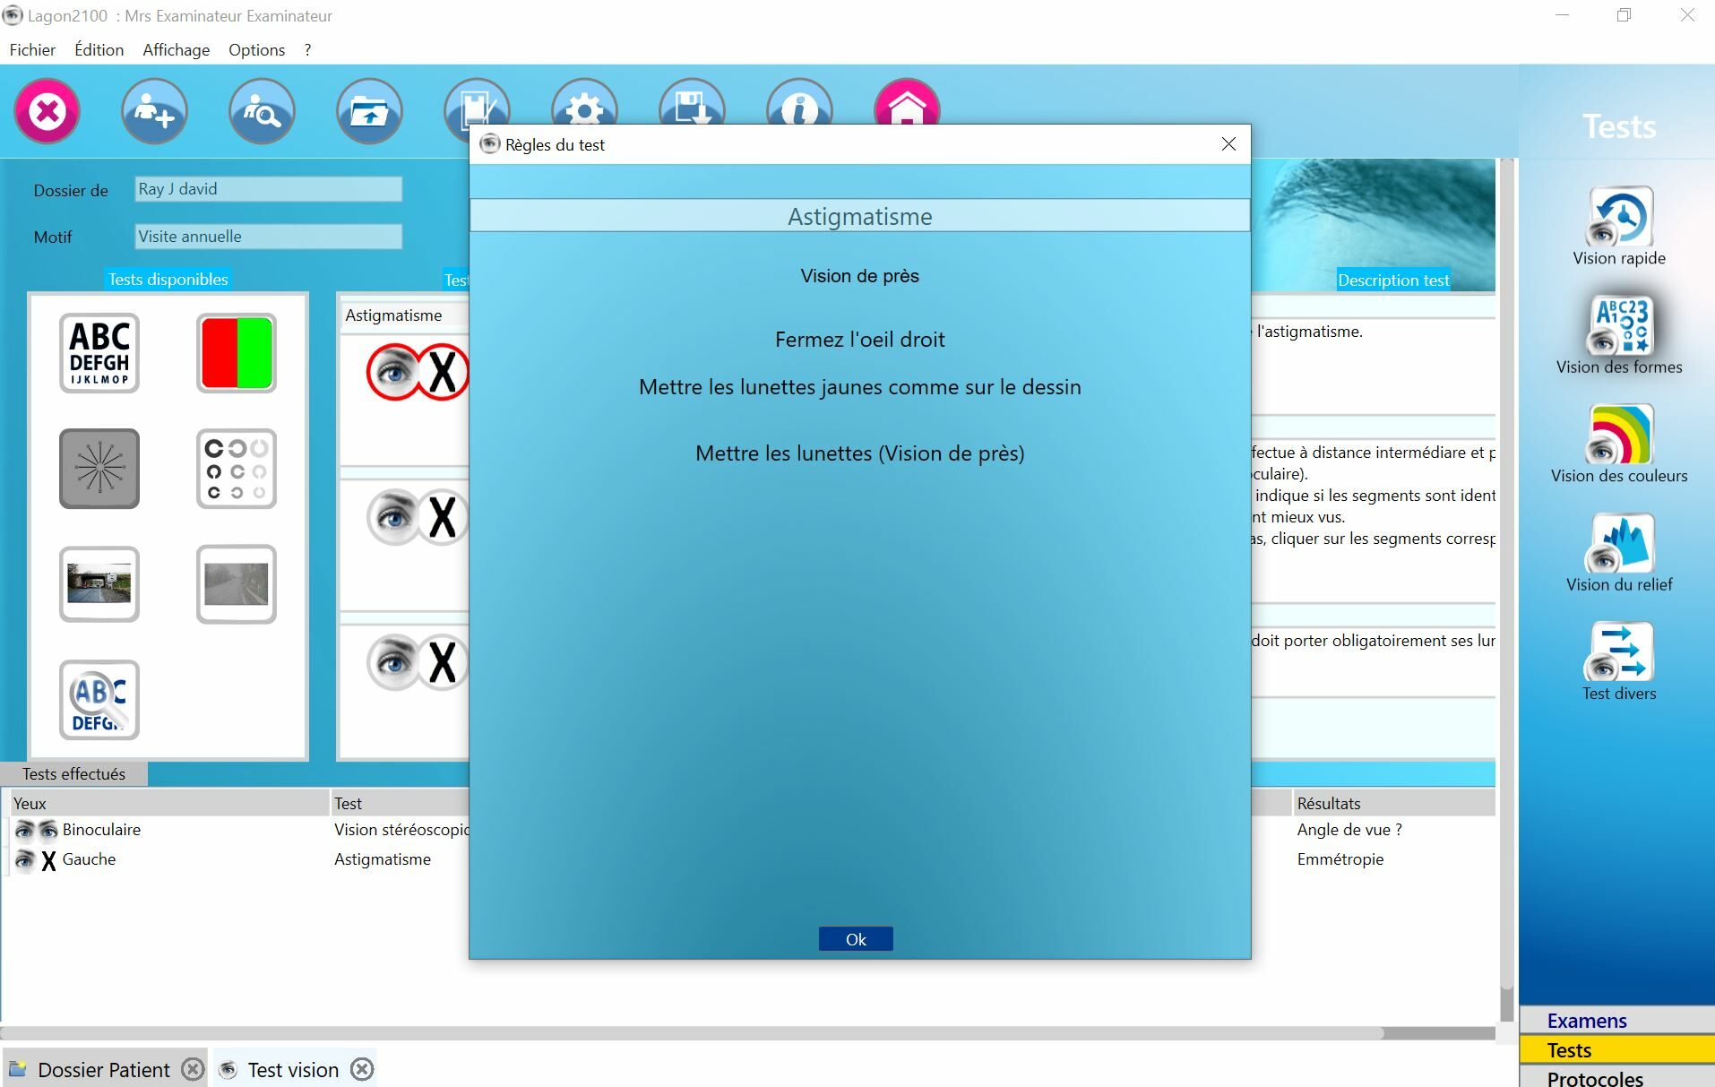Click the Ok button in the dialog
1715x1087 pixels.
click(x=855, y=938)
